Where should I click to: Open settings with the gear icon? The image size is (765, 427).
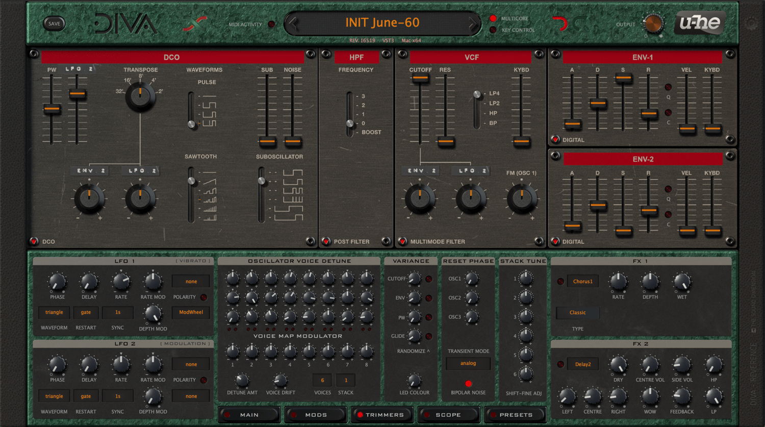tap(751, 23)
